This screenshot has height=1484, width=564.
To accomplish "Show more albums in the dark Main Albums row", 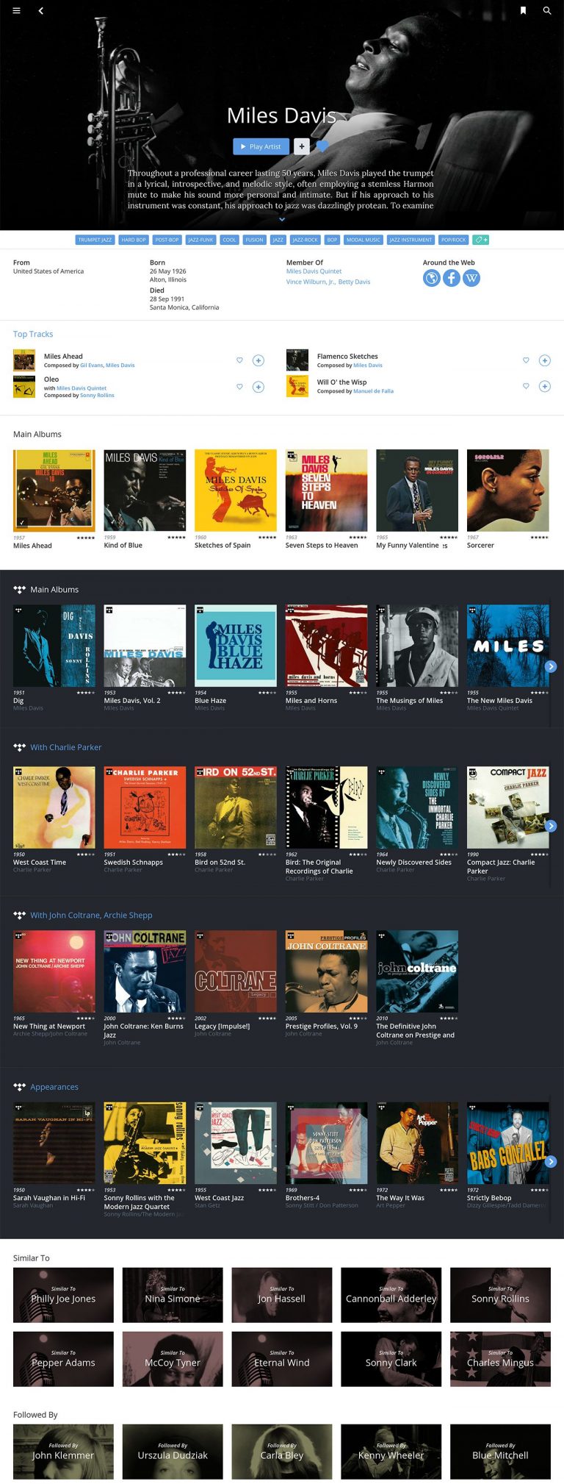I will click(551, 666).
